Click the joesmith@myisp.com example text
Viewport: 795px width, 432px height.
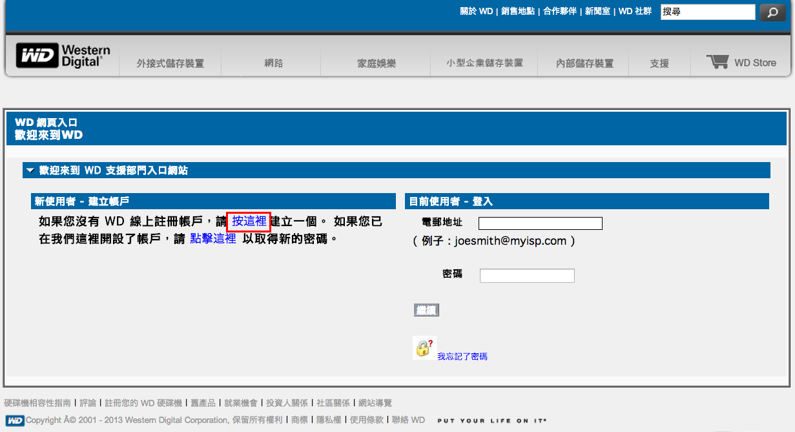(x=510, y=241)
